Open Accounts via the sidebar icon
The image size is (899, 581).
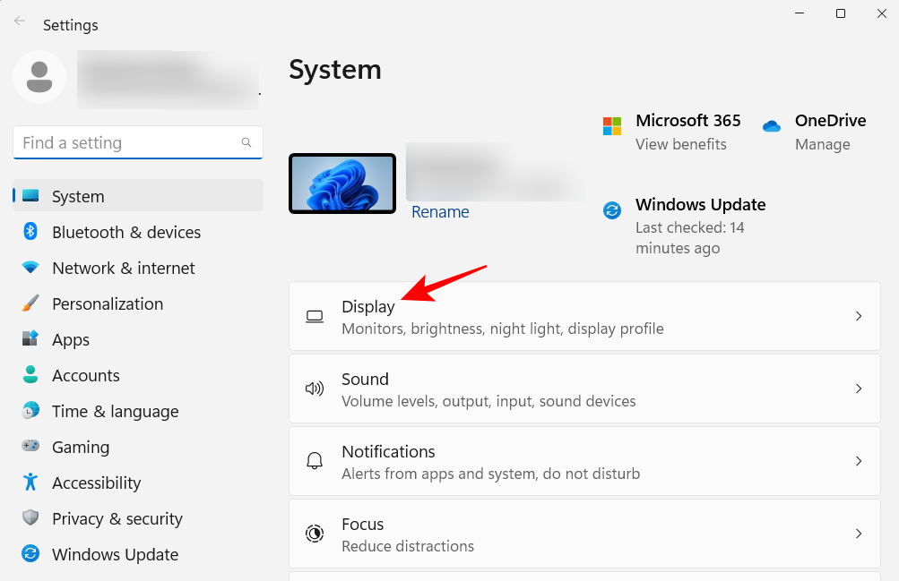pos(30,375)
